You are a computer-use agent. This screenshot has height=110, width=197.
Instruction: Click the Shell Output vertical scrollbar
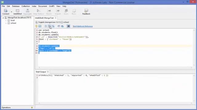point(194,88)
